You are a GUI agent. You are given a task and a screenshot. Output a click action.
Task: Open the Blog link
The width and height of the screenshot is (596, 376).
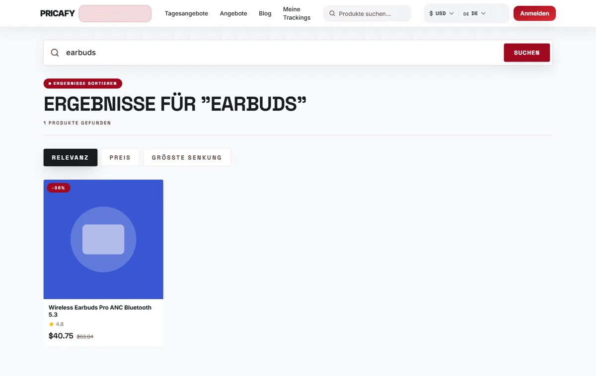tap(265, 13)
